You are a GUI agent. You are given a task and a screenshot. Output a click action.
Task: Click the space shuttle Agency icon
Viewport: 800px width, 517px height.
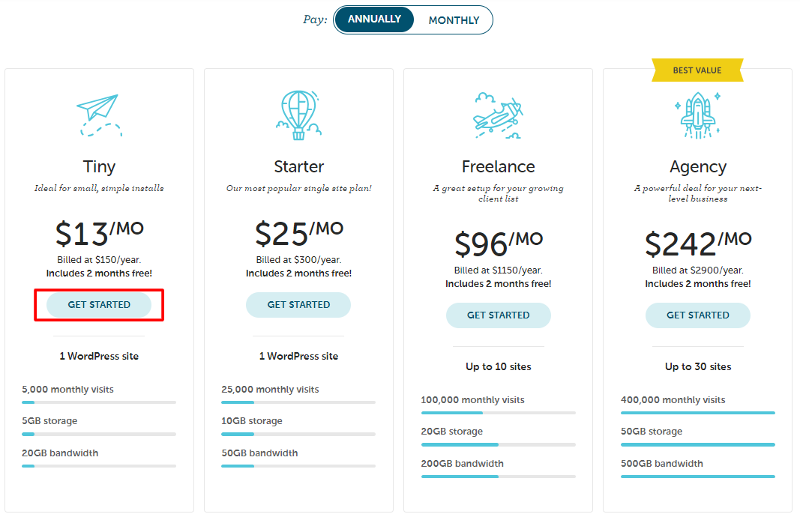pyautogui.click(x=697, y=115)
